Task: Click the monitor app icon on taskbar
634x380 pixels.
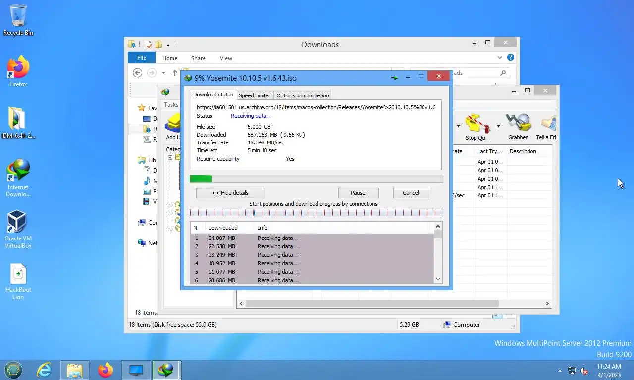Action: click(136, 370)
